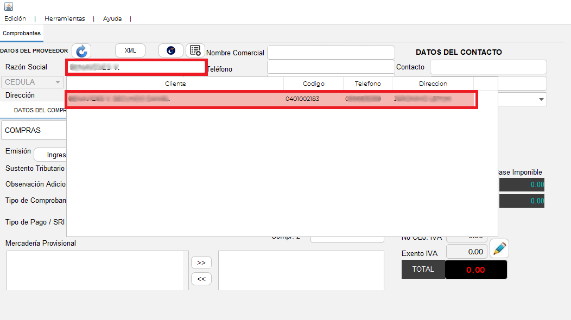Click the Direccion column header
This screenshot has width=571, height=320.
click(433, 84)
